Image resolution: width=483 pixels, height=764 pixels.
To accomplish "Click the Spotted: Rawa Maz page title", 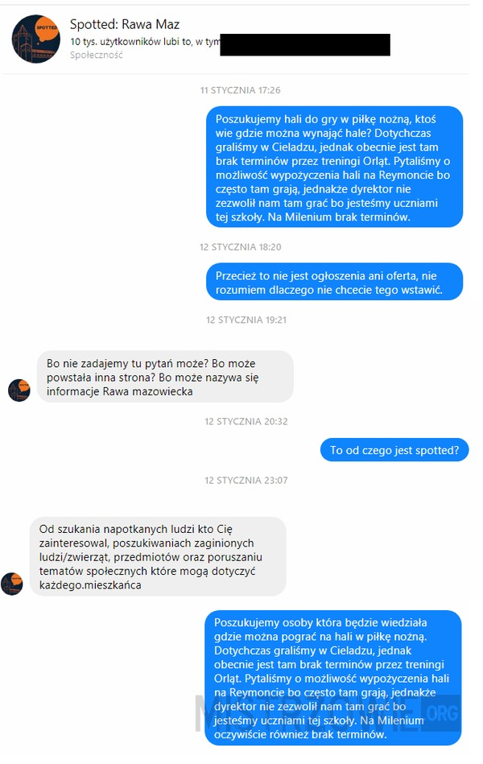I will (125, 24).
